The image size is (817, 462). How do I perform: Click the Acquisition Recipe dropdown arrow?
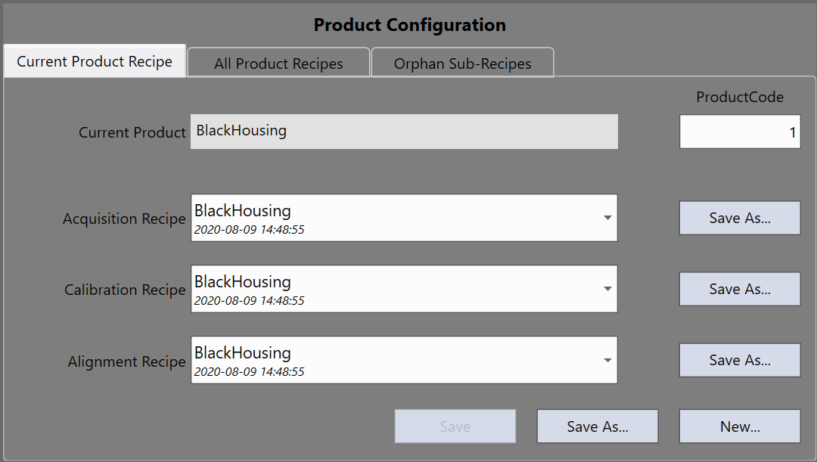tap(607, 218)
